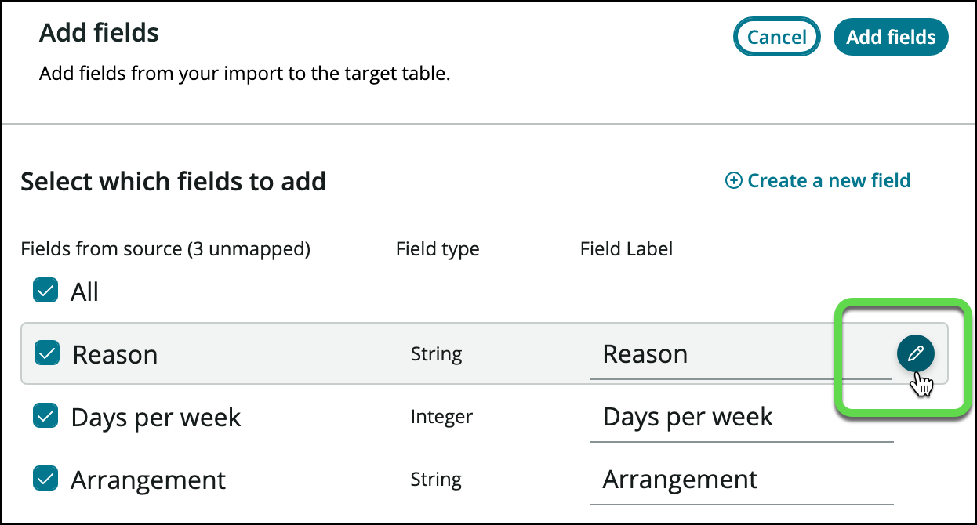This screenshot has height=525, width=977.
Task: Untick the Arrangement checkbox
Action: pos(45,478)
